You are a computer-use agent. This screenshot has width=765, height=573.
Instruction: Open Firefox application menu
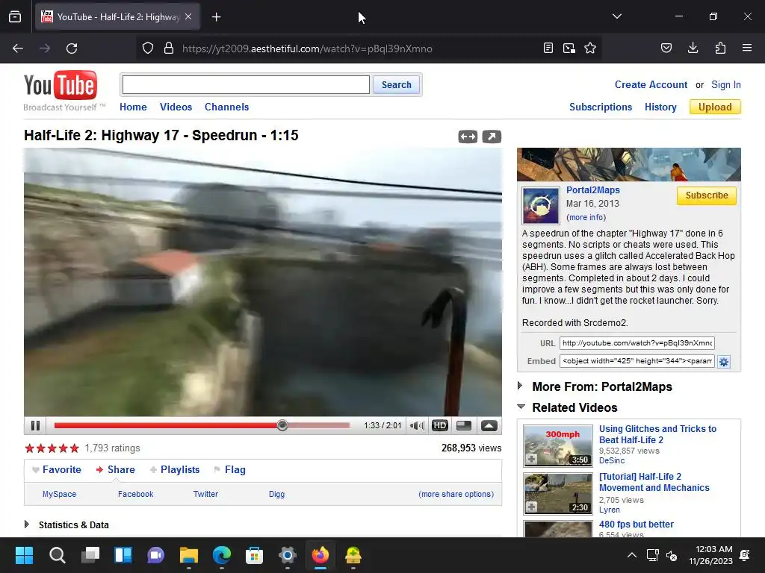coord(747,48)
